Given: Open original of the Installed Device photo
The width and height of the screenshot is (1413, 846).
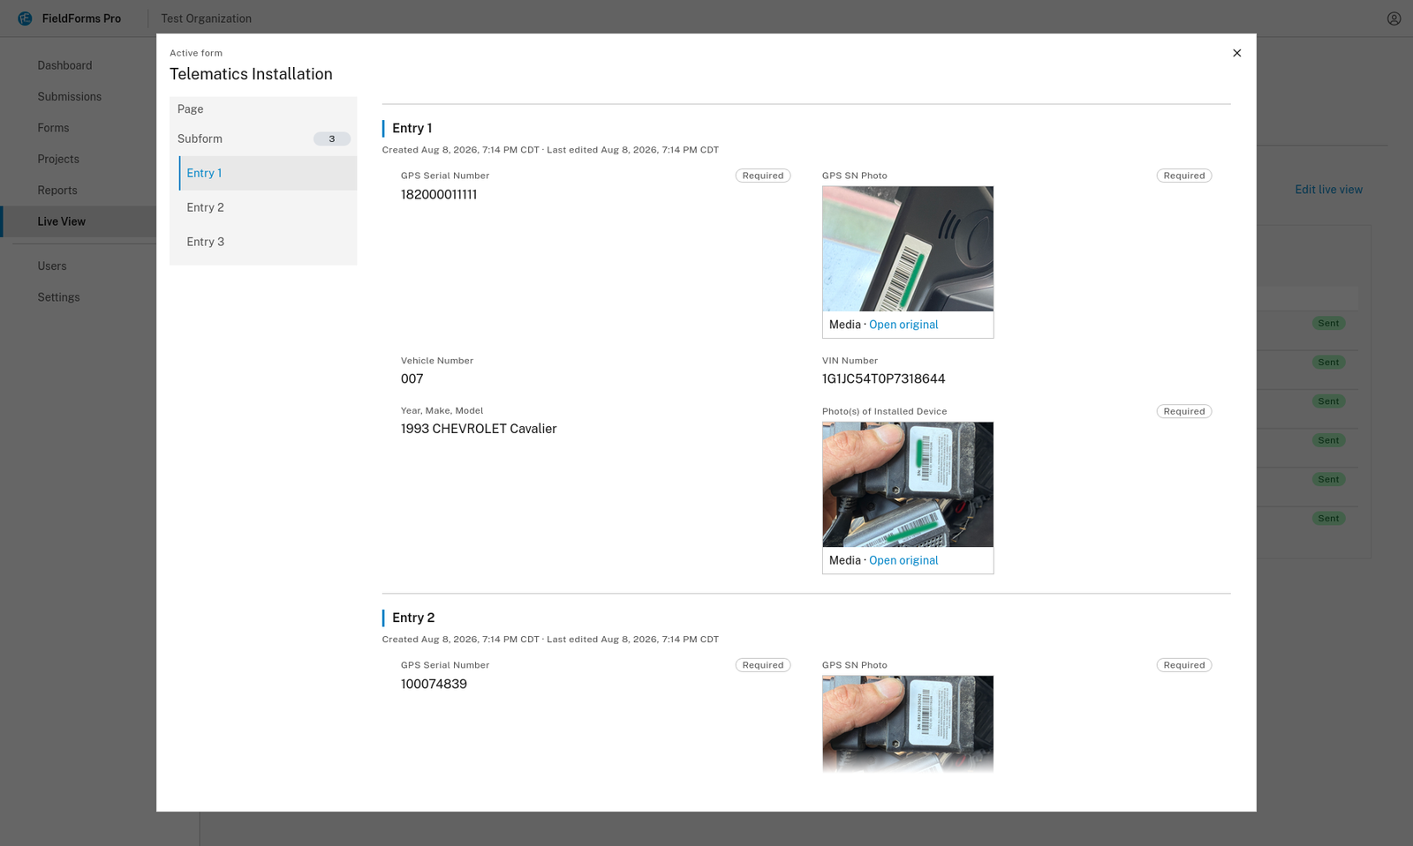Looking at the screenshot, I should coord(903,560).
